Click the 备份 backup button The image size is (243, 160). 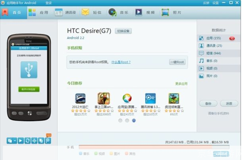point(208,104)
